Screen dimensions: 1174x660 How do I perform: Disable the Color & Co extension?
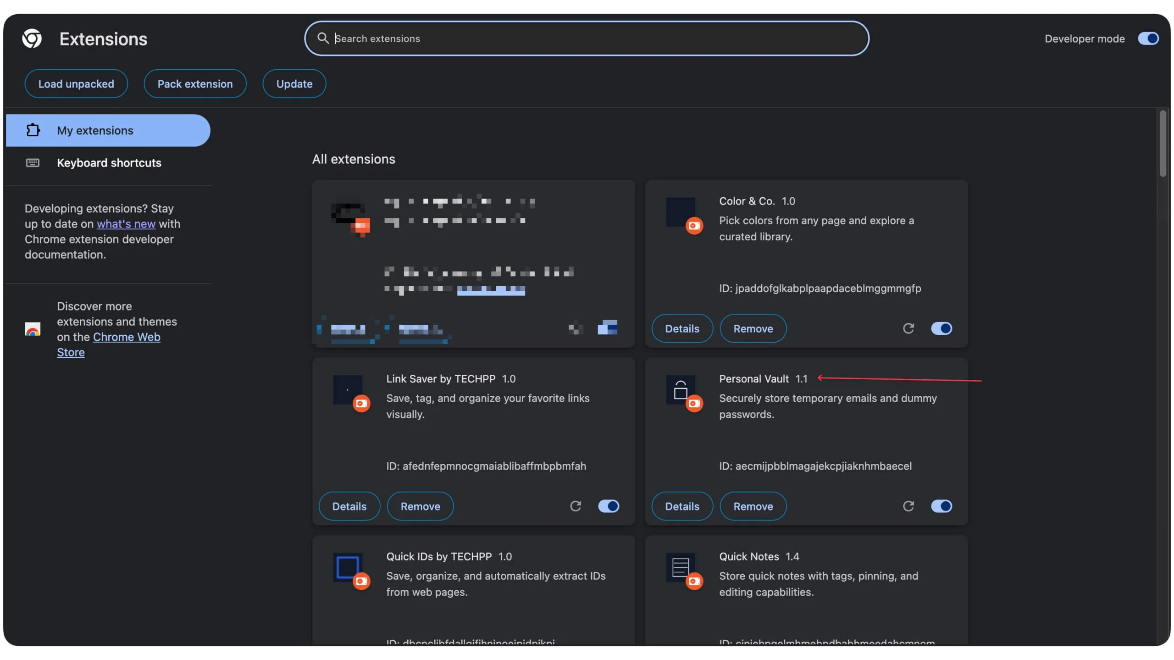click(941, 328)
